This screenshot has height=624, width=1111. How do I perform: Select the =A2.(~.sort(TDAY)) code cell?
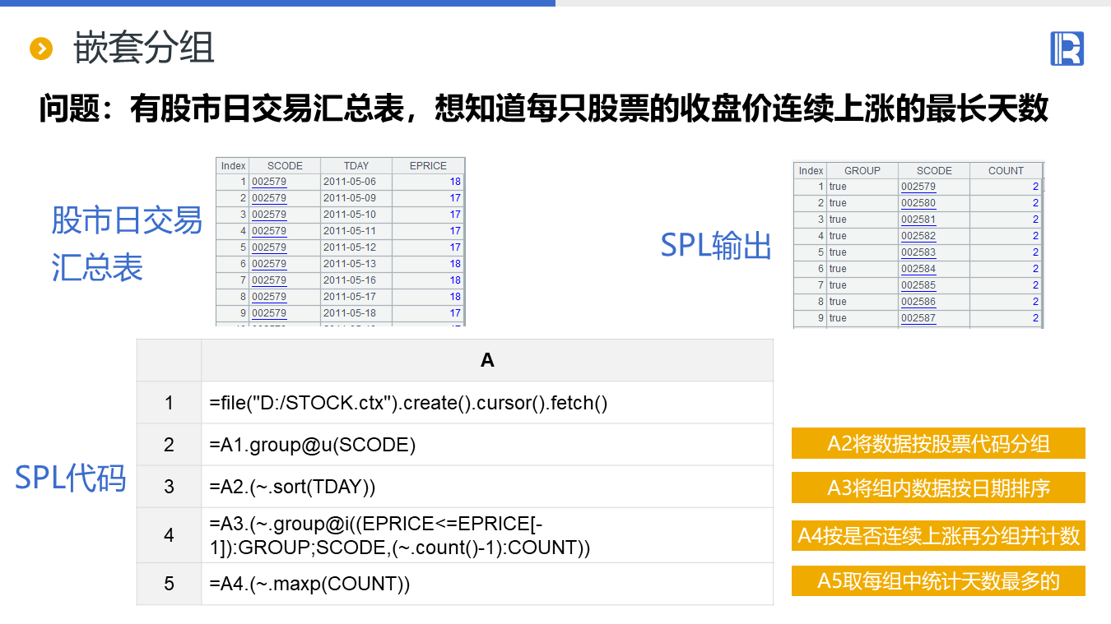coord(487,487)
